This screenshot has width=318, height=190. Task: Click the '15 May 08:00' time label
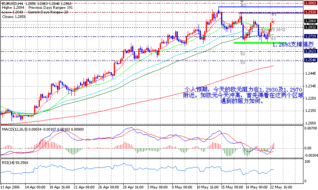click(231, 187)
